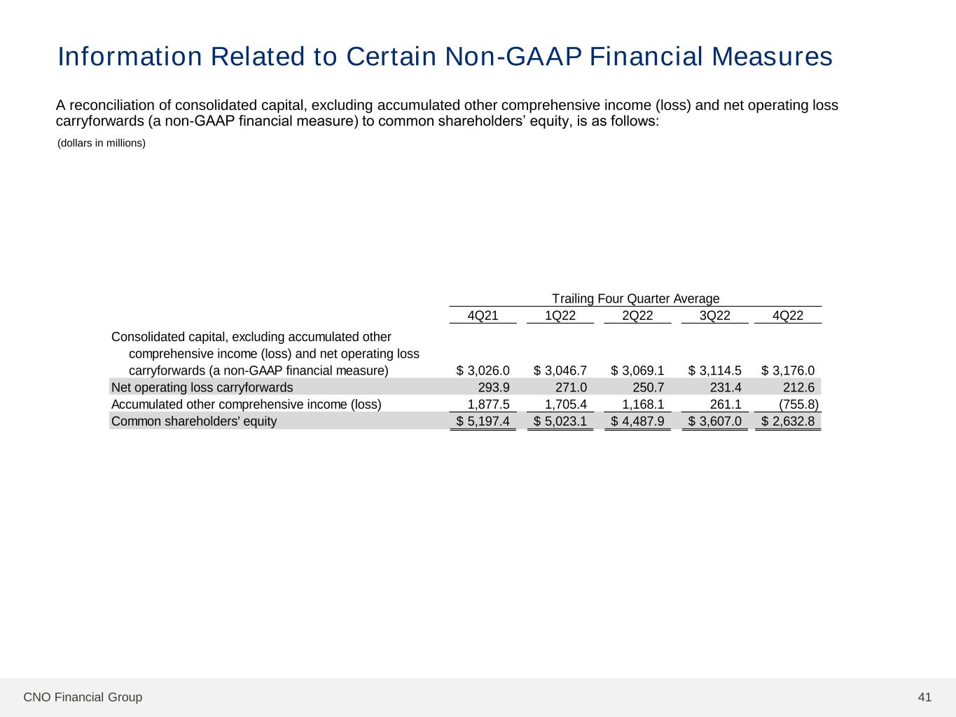Screen dimensions: 956x717
Task: Click the slide title about Non-GAAP Financial Measures
Action: pos(445,57)
